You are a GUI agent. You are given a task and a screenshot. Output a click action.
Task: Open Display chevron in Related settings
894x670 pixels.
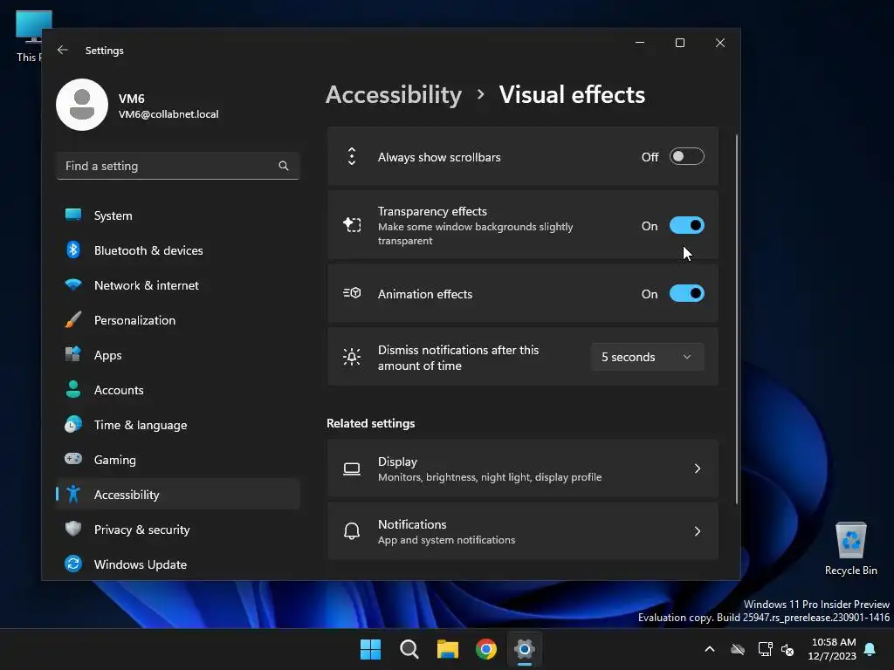(698, 468)
